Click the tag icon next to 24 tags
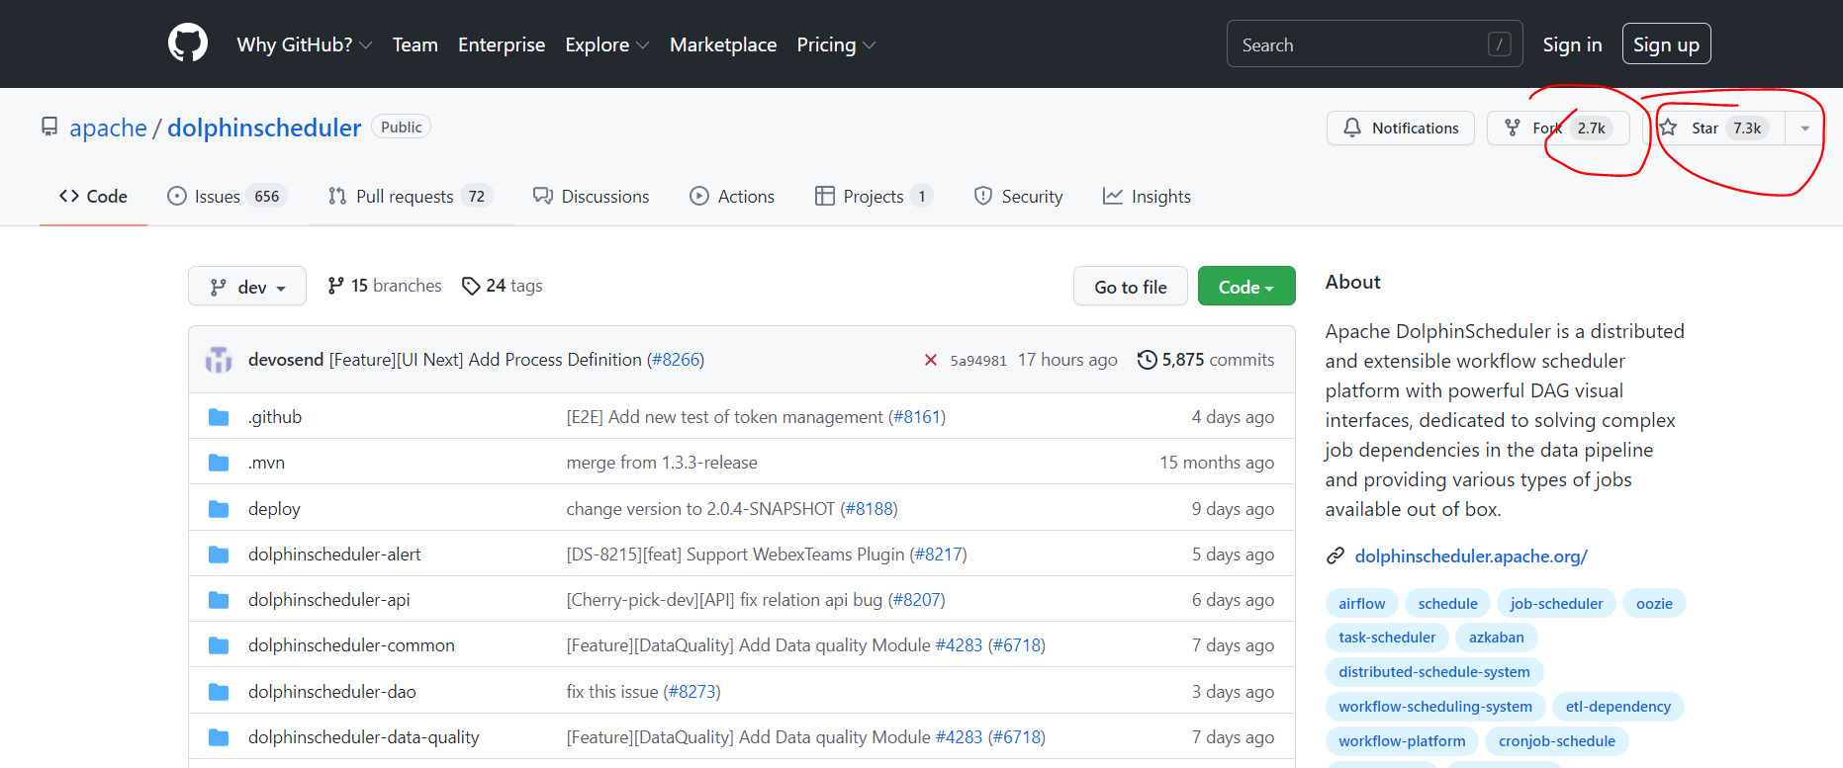Viewport: 1843px width, 768px height. click(471, 286)
